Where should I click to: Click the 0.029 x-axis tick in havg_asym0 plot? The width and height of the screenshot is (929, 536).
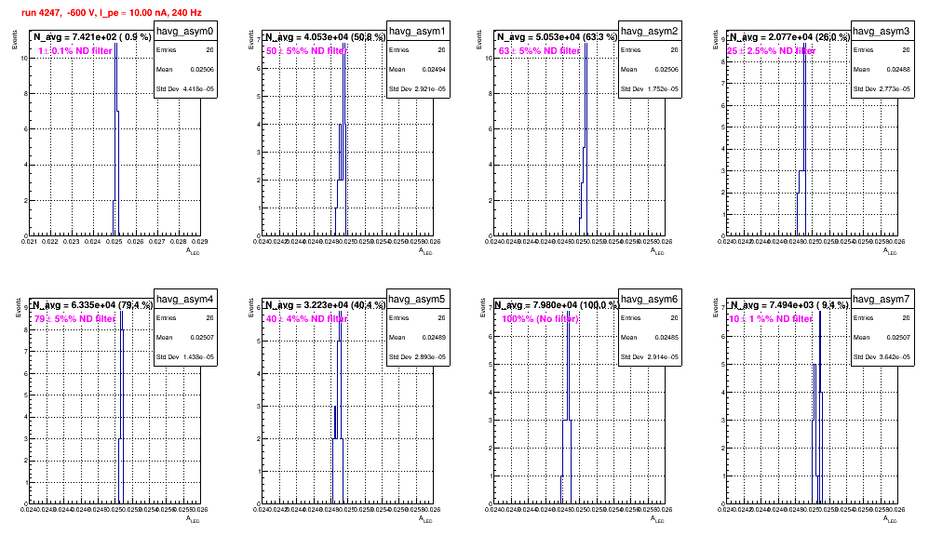tap(199, 242)
